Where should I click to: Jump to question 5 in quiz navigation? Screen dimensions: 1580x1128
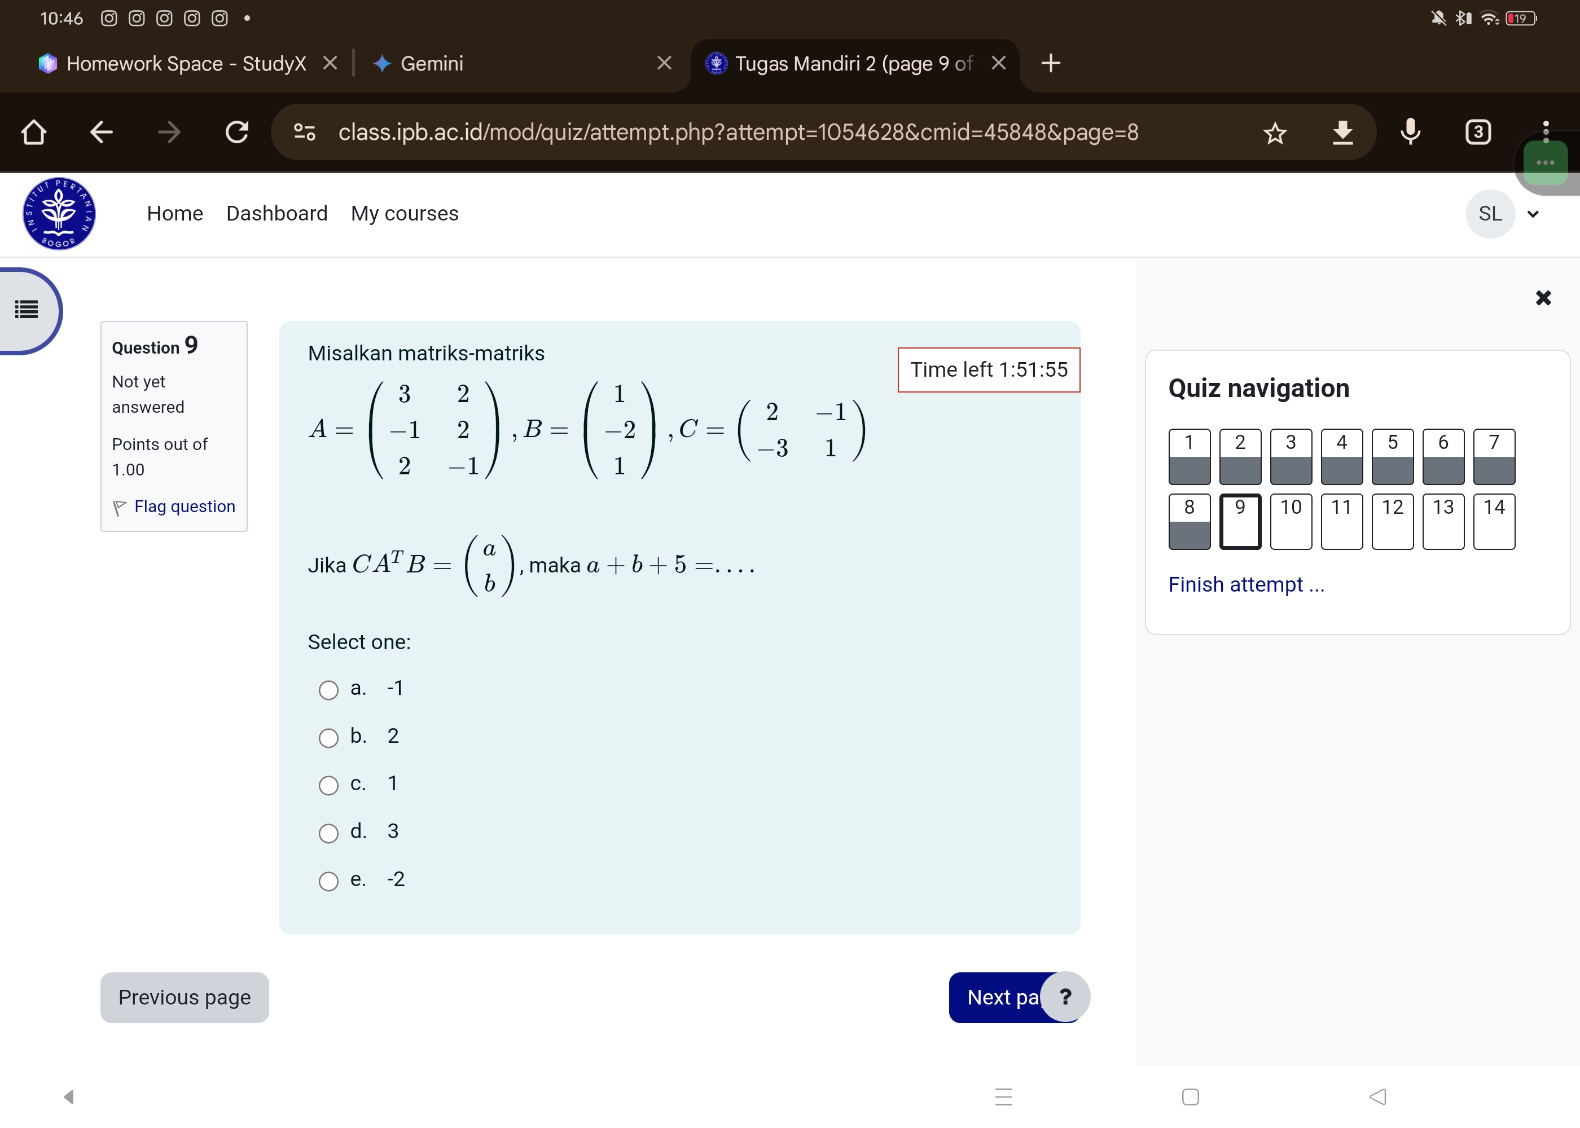[1392, 456]
